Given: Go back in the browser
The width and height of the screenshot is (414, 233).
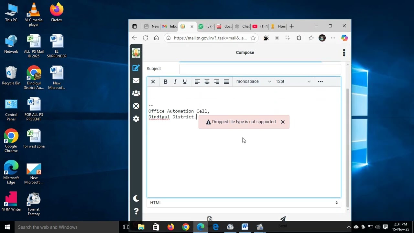Looking at the screenshot, I should (x=135, y=38).
